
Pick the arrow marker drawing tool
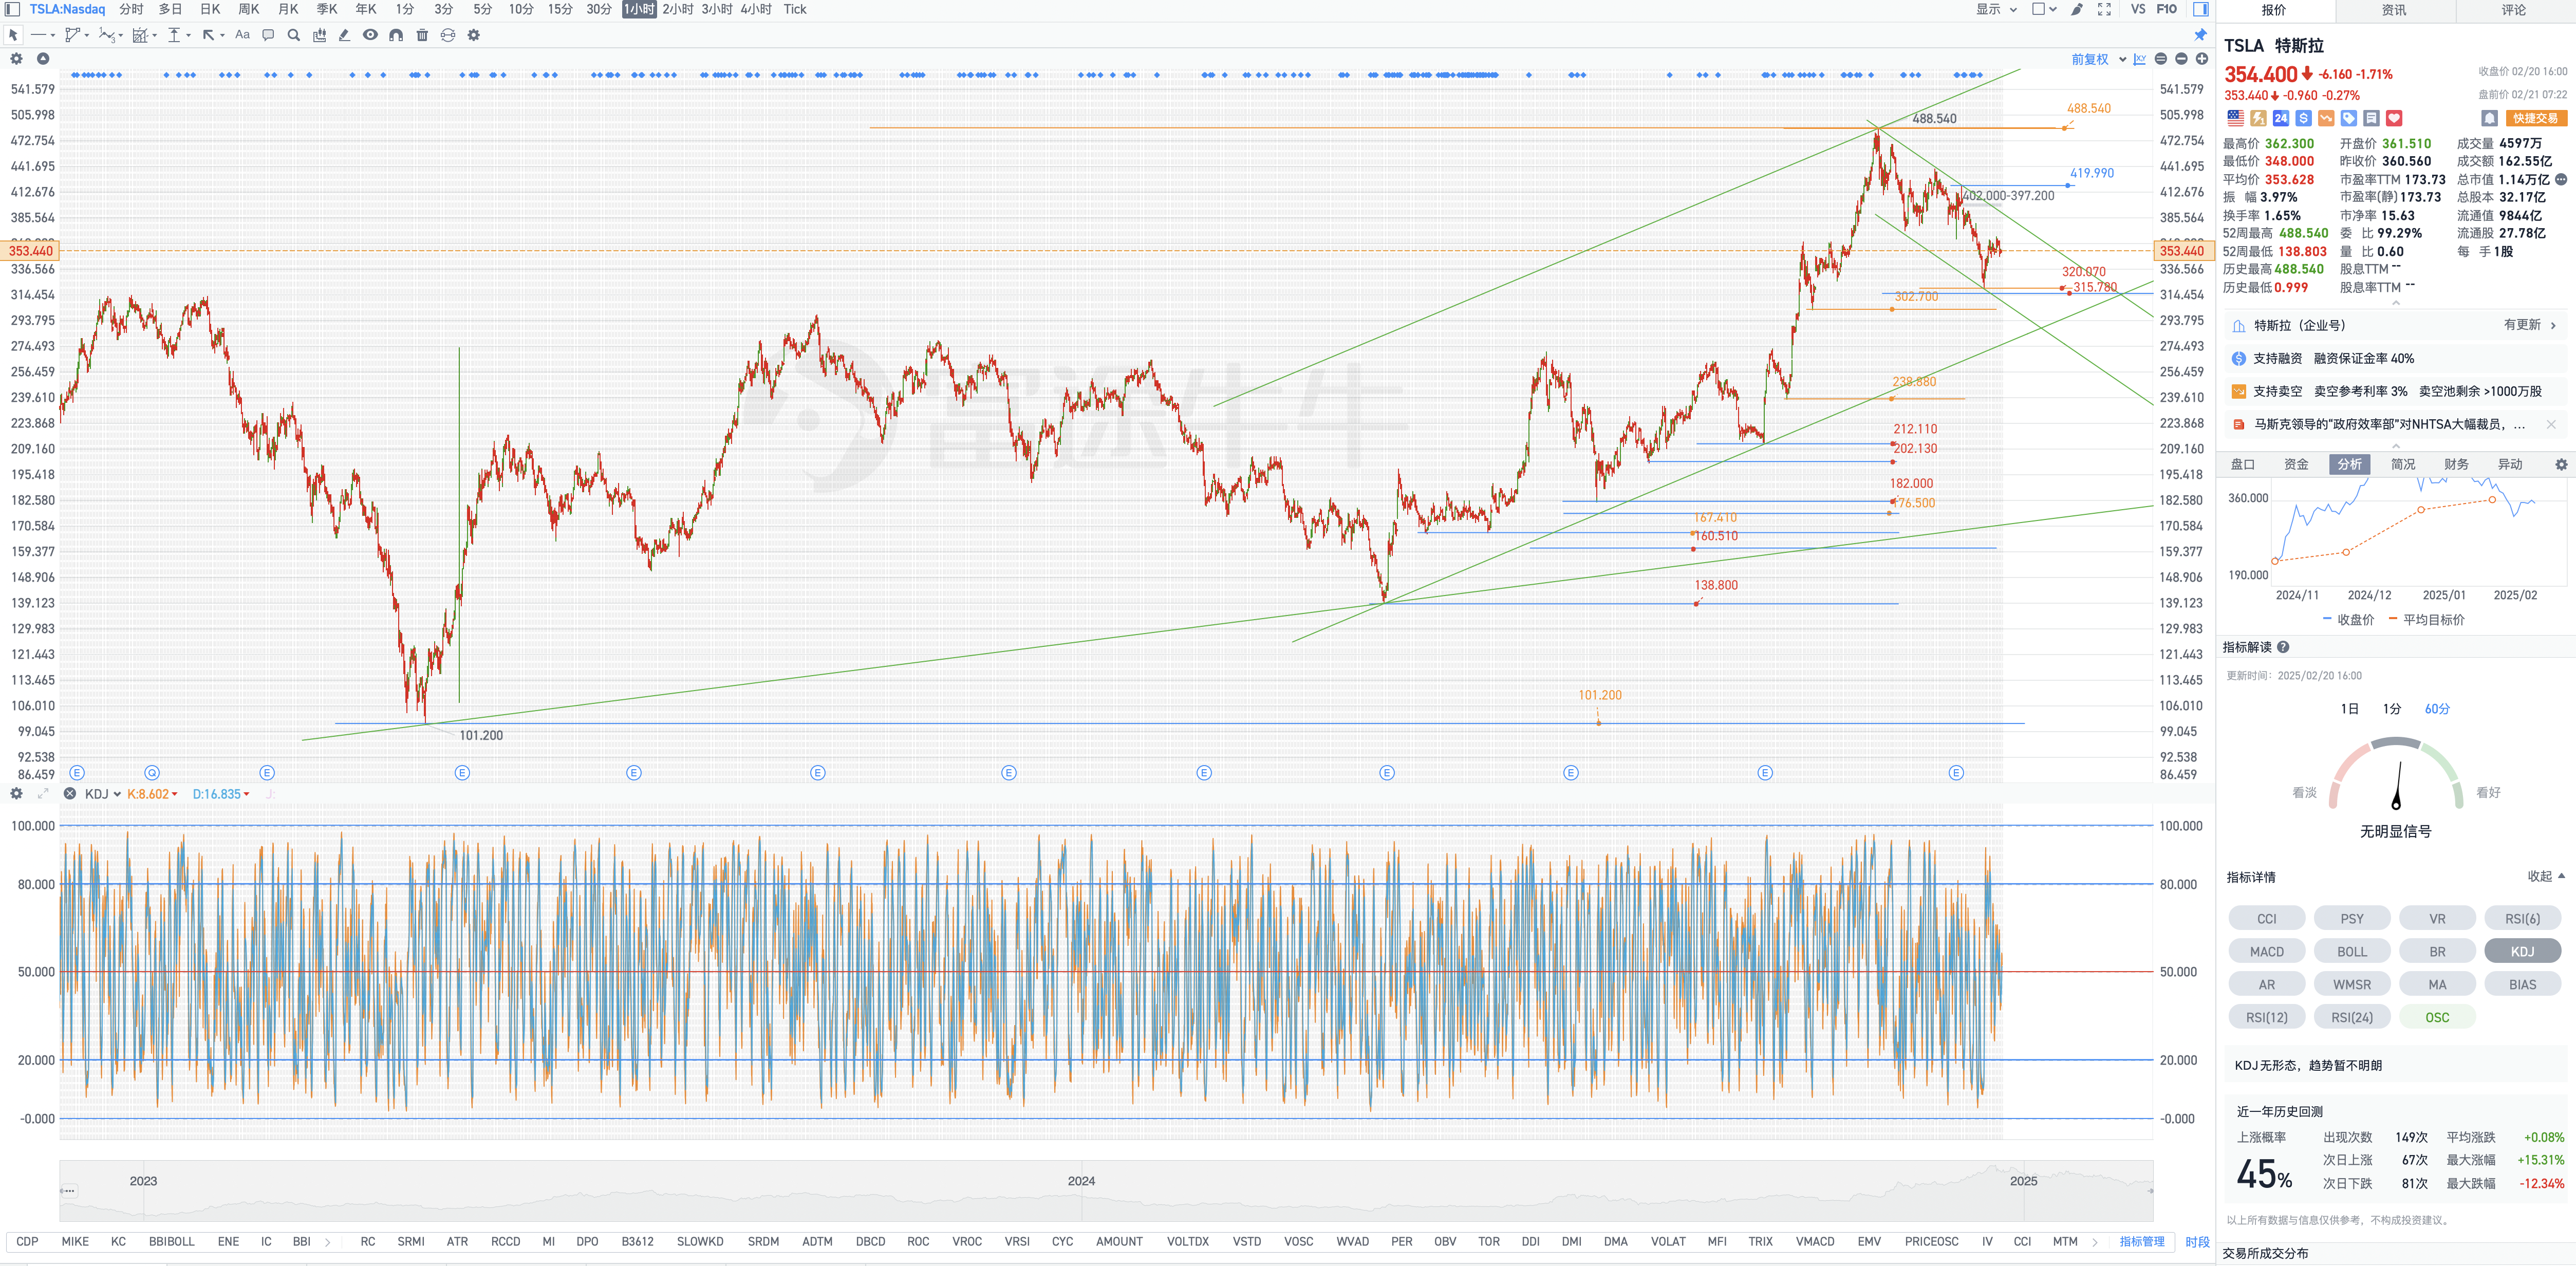208,35
